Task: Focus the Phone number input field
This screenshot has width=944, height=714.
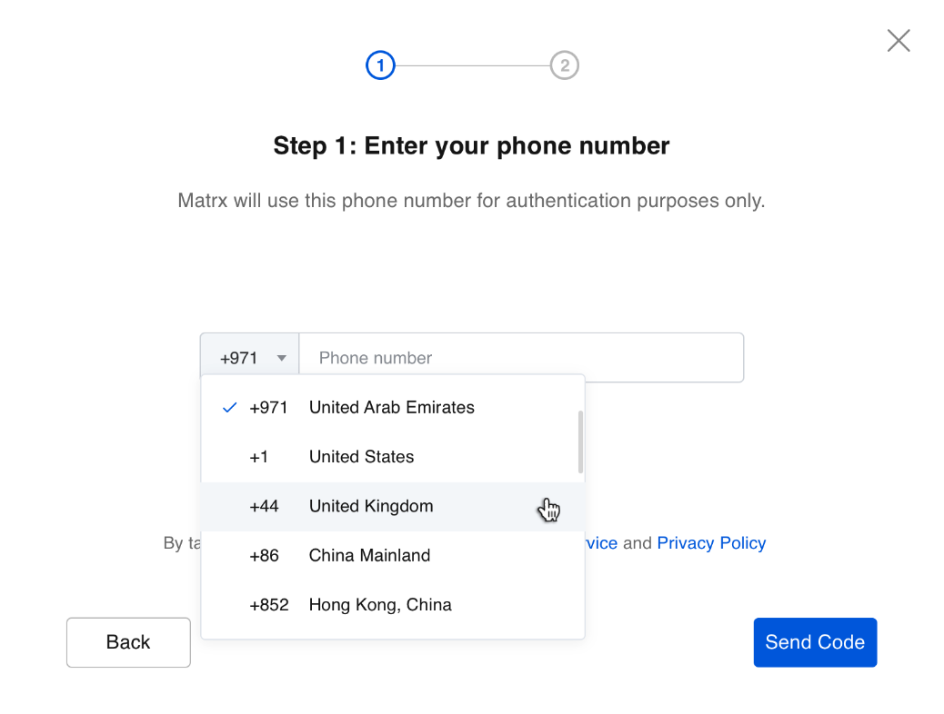Action: (x=520, y=358)
